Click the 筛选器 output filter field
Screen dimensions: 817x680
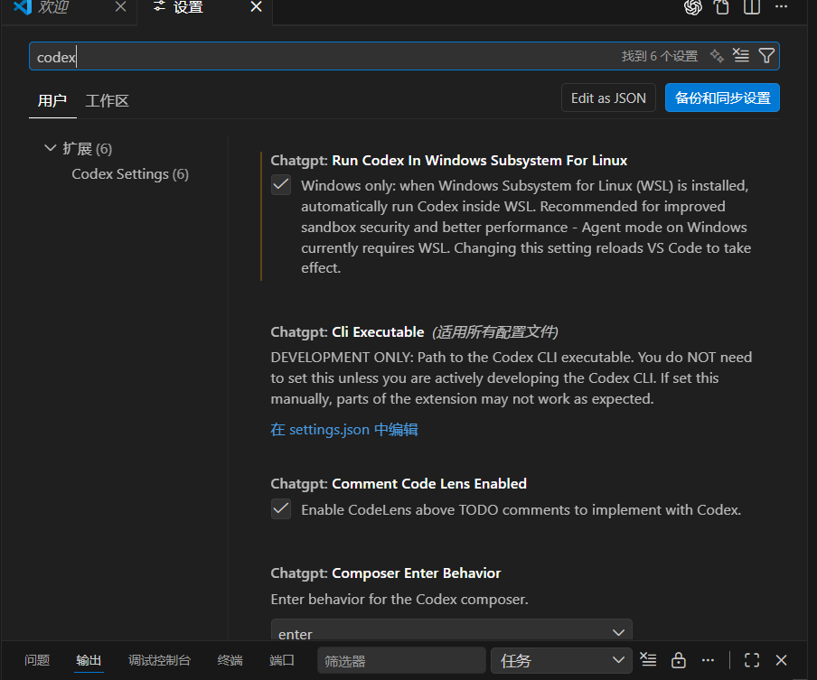[401, 660]
